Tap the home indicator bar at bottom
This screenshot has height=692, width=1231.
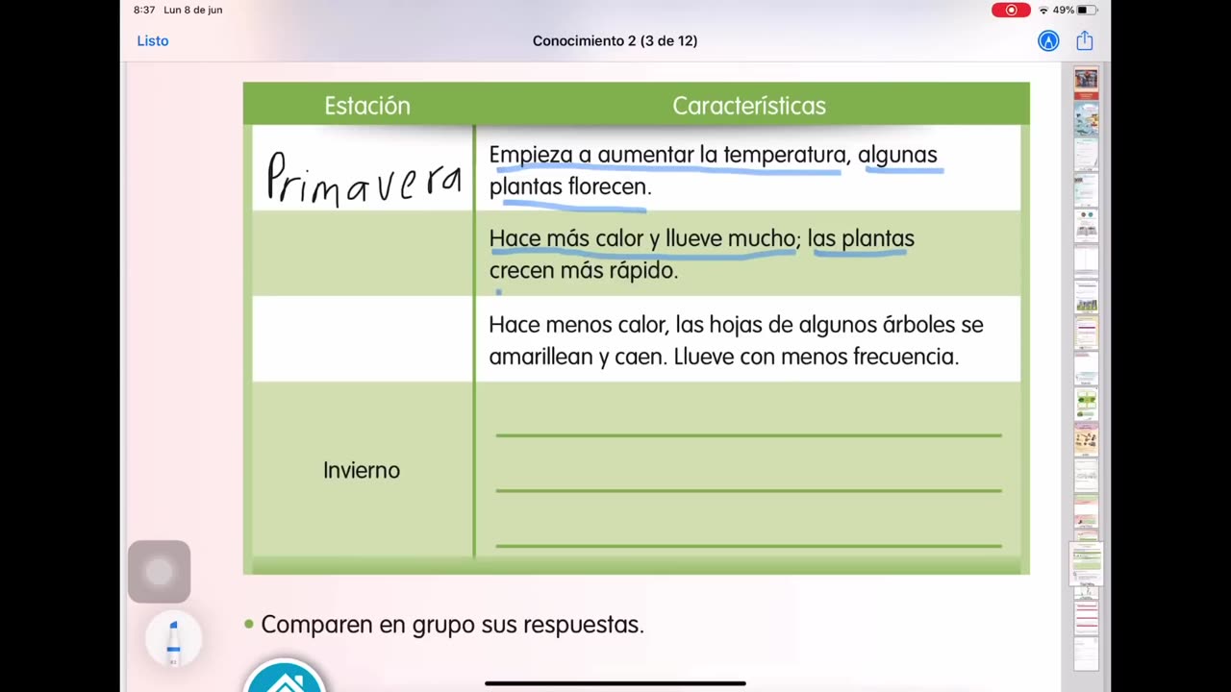tap(615, 683)
